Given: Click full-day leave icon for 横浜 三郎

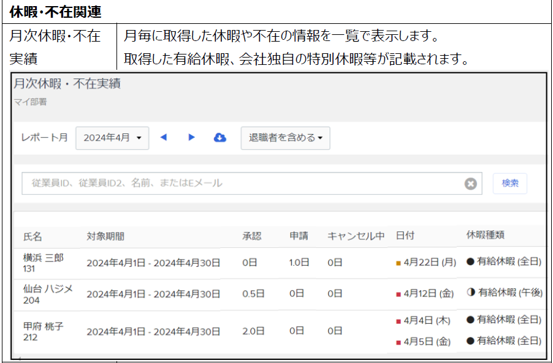Looking at the screenshot, I should pyautogui.click(x=470, y=262).
